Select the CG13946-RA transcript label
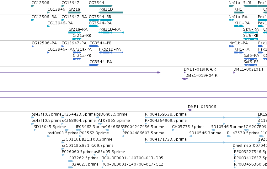Viewport: 267px width, 169px height. 60,23
